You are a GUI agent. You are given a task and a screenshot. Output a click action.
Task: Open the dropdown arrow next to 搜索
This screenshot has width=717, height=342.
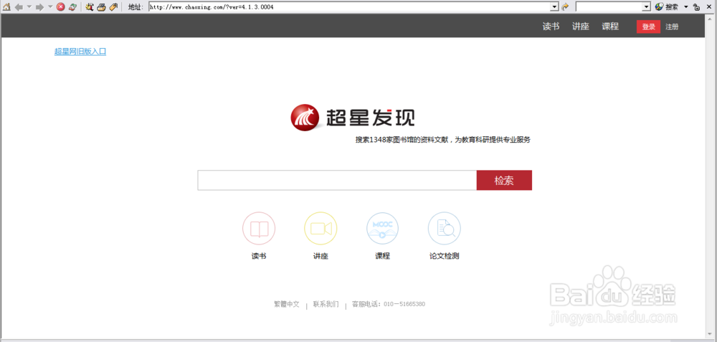coord(686,7)
